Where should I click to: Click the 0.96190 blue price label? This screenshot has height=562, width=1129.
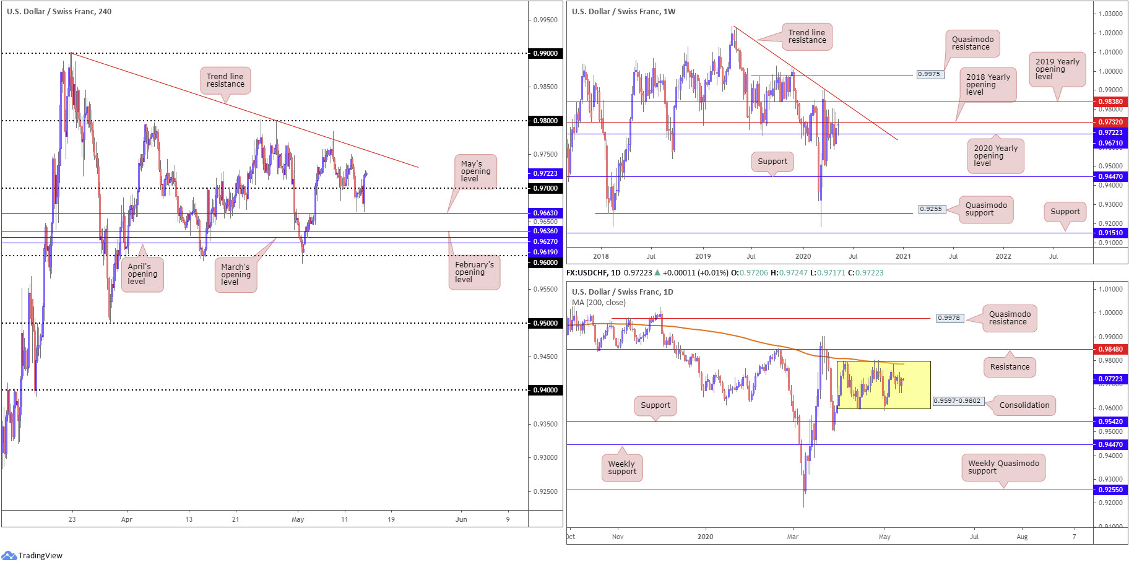pyautogui.click(x=545, y=252)
